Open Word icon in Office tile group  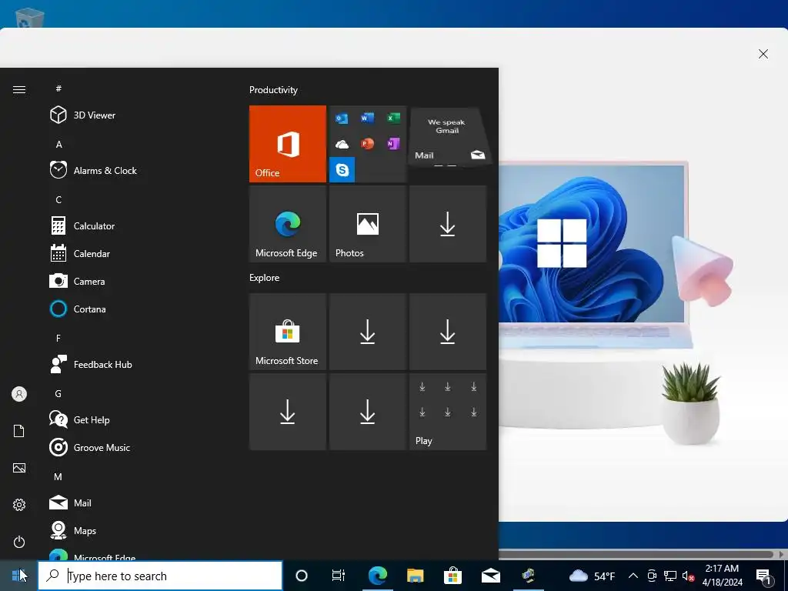click(x=367, y=118)
